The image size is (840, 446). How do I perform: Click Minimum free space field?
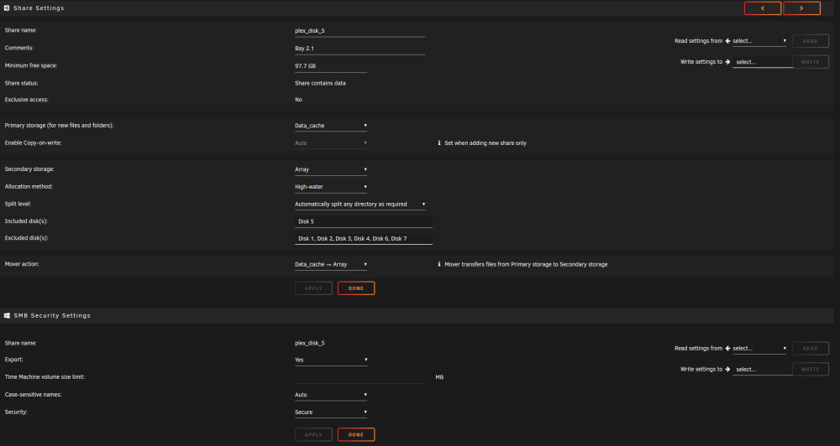click(x=331, y=66)
